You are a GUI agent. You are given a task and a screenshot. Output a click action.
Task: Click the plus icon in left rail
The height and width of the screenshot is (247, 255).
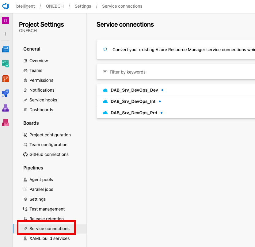5,34
